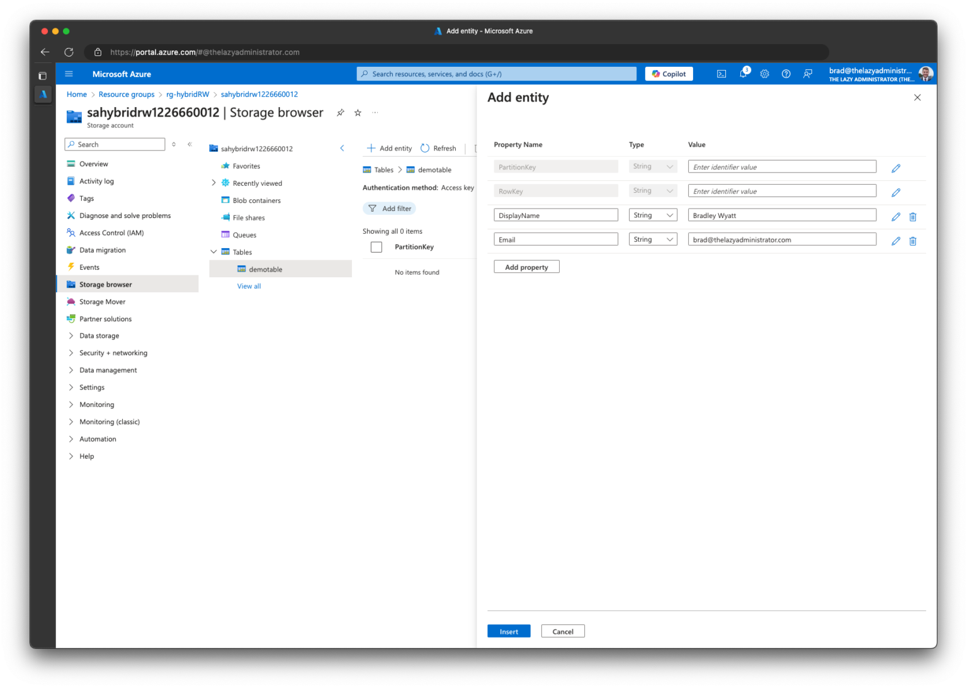
Task: Expand the Data storage menu section
Action: [71, 336]
